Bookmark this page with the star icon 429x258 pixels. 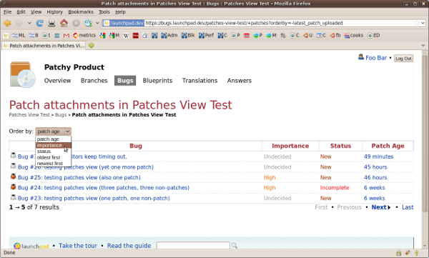click(416, 23)
